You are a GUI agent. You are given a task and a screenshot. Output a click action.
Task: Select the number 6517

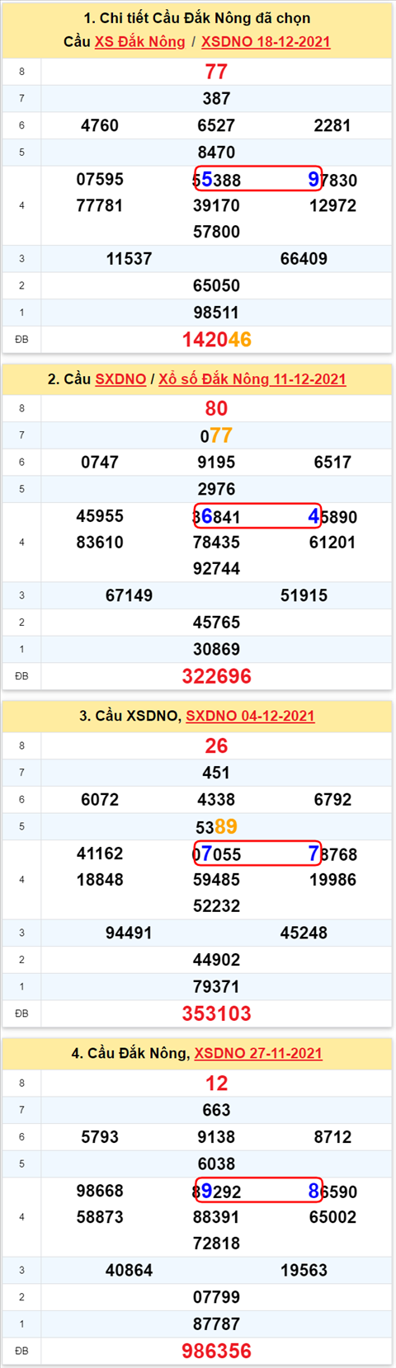pyautogui.click(x=332, y=462)
